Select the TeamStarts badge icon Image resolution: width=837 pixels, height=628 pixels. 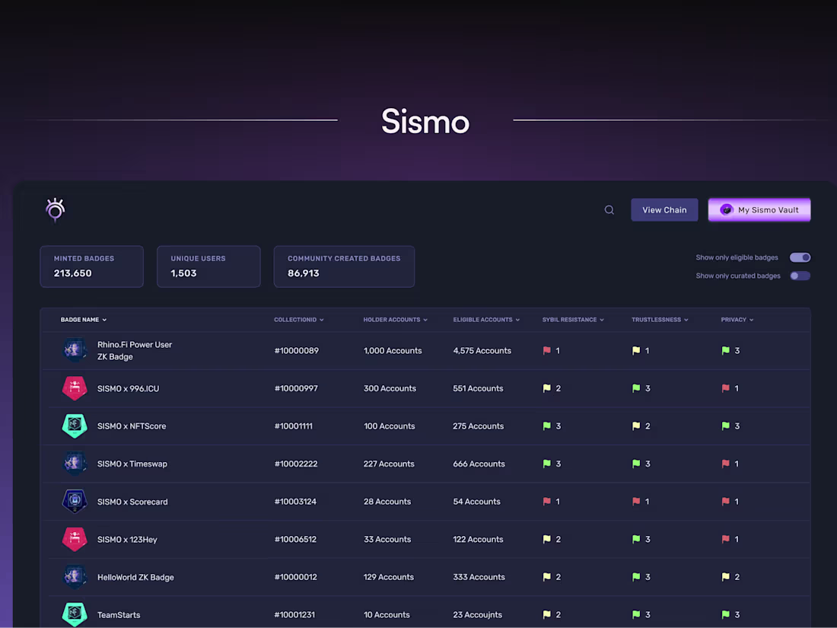click(74, 614)
